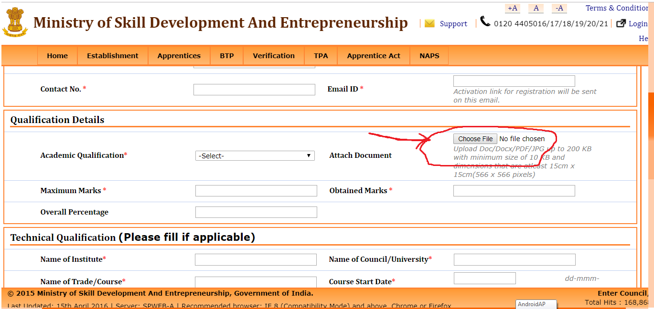Open the Establishment menu
654x309 pixels.
pos(113,56)
